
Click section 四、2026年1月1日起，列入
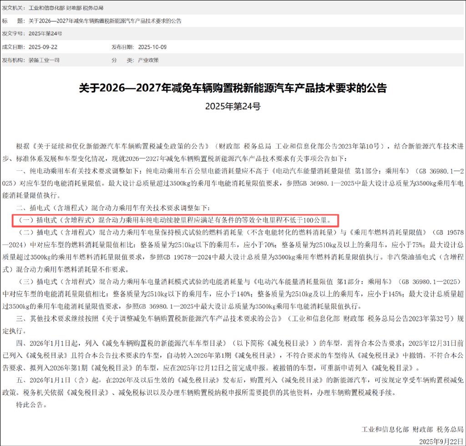click(233, 355)
